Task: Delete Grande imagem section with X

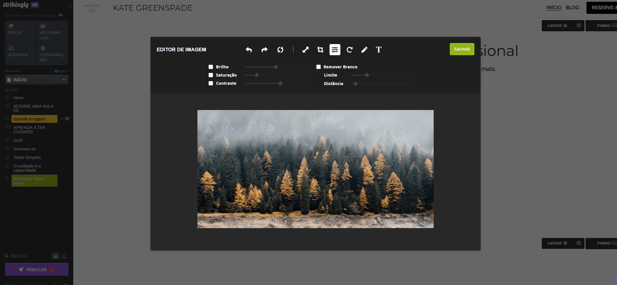Action: (x=62, y=119)
